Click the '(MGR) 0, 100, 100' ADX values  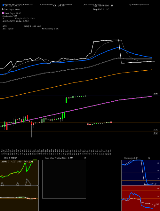(x=32, y=26)
